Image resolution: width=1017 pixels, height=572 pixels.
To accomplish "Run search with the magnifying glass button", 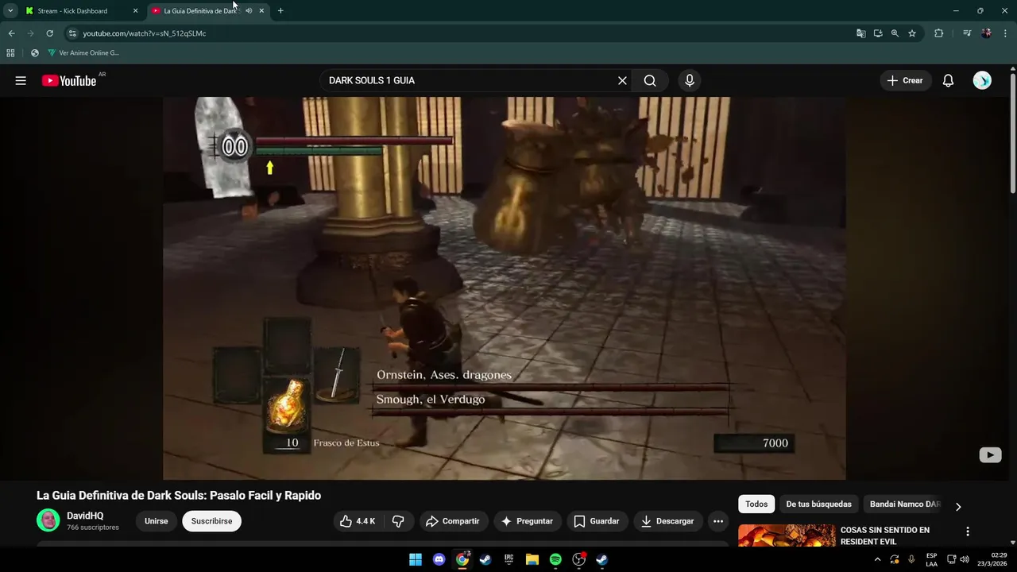I will (650, 80).
